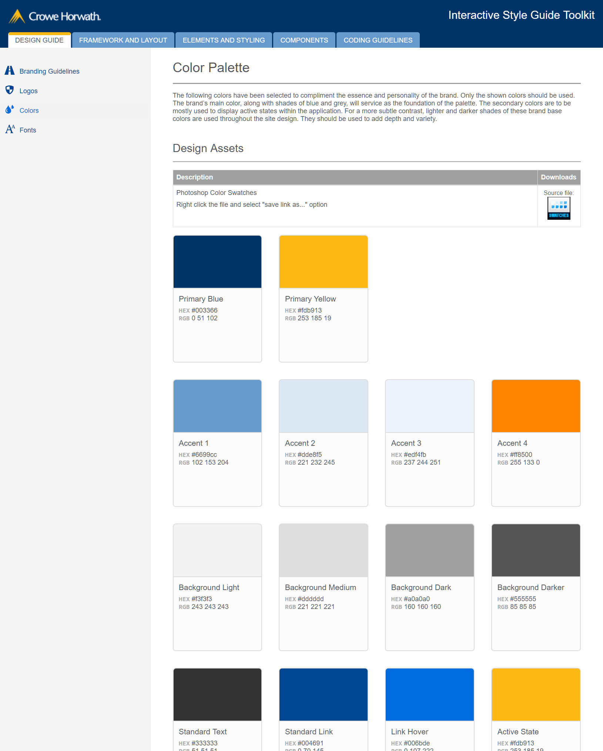603x751 pixels.
Task: Click the Accent 4 orange swatch
Action: [x=535, y=406]
